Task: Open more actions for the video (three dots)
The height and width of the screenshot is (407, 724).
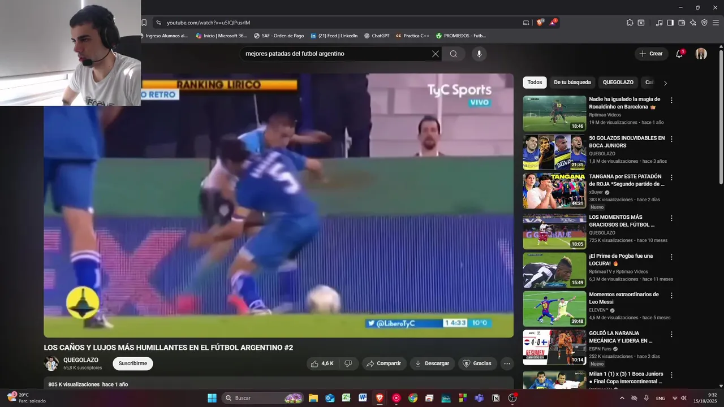Action: [x=507, y=363]
